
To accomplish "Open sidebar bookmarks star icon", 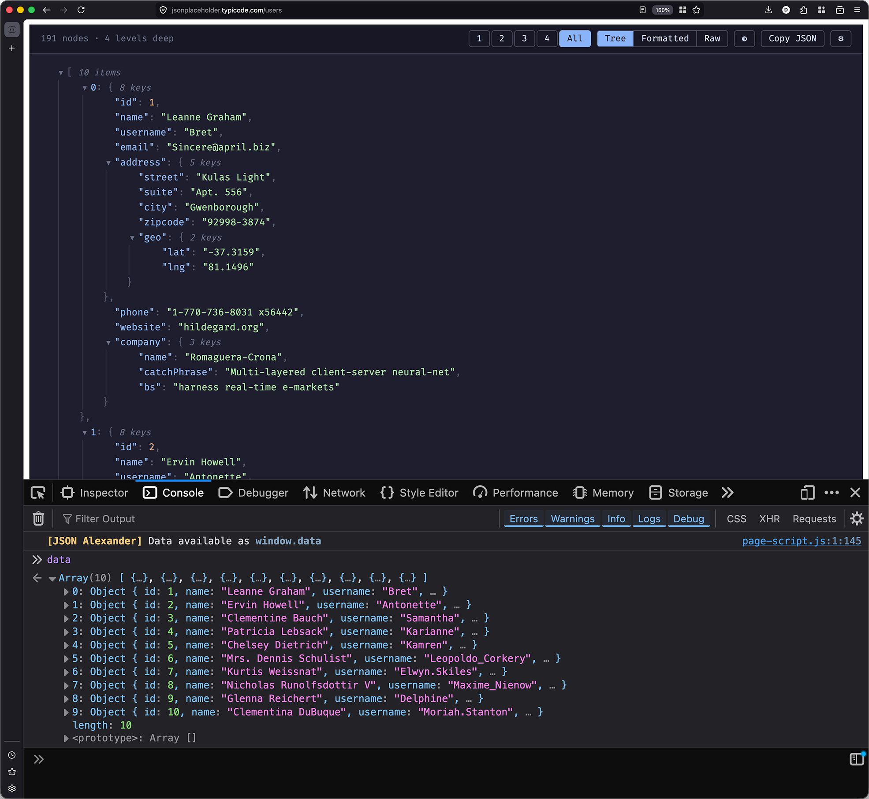I will click(x=12, y=772).
